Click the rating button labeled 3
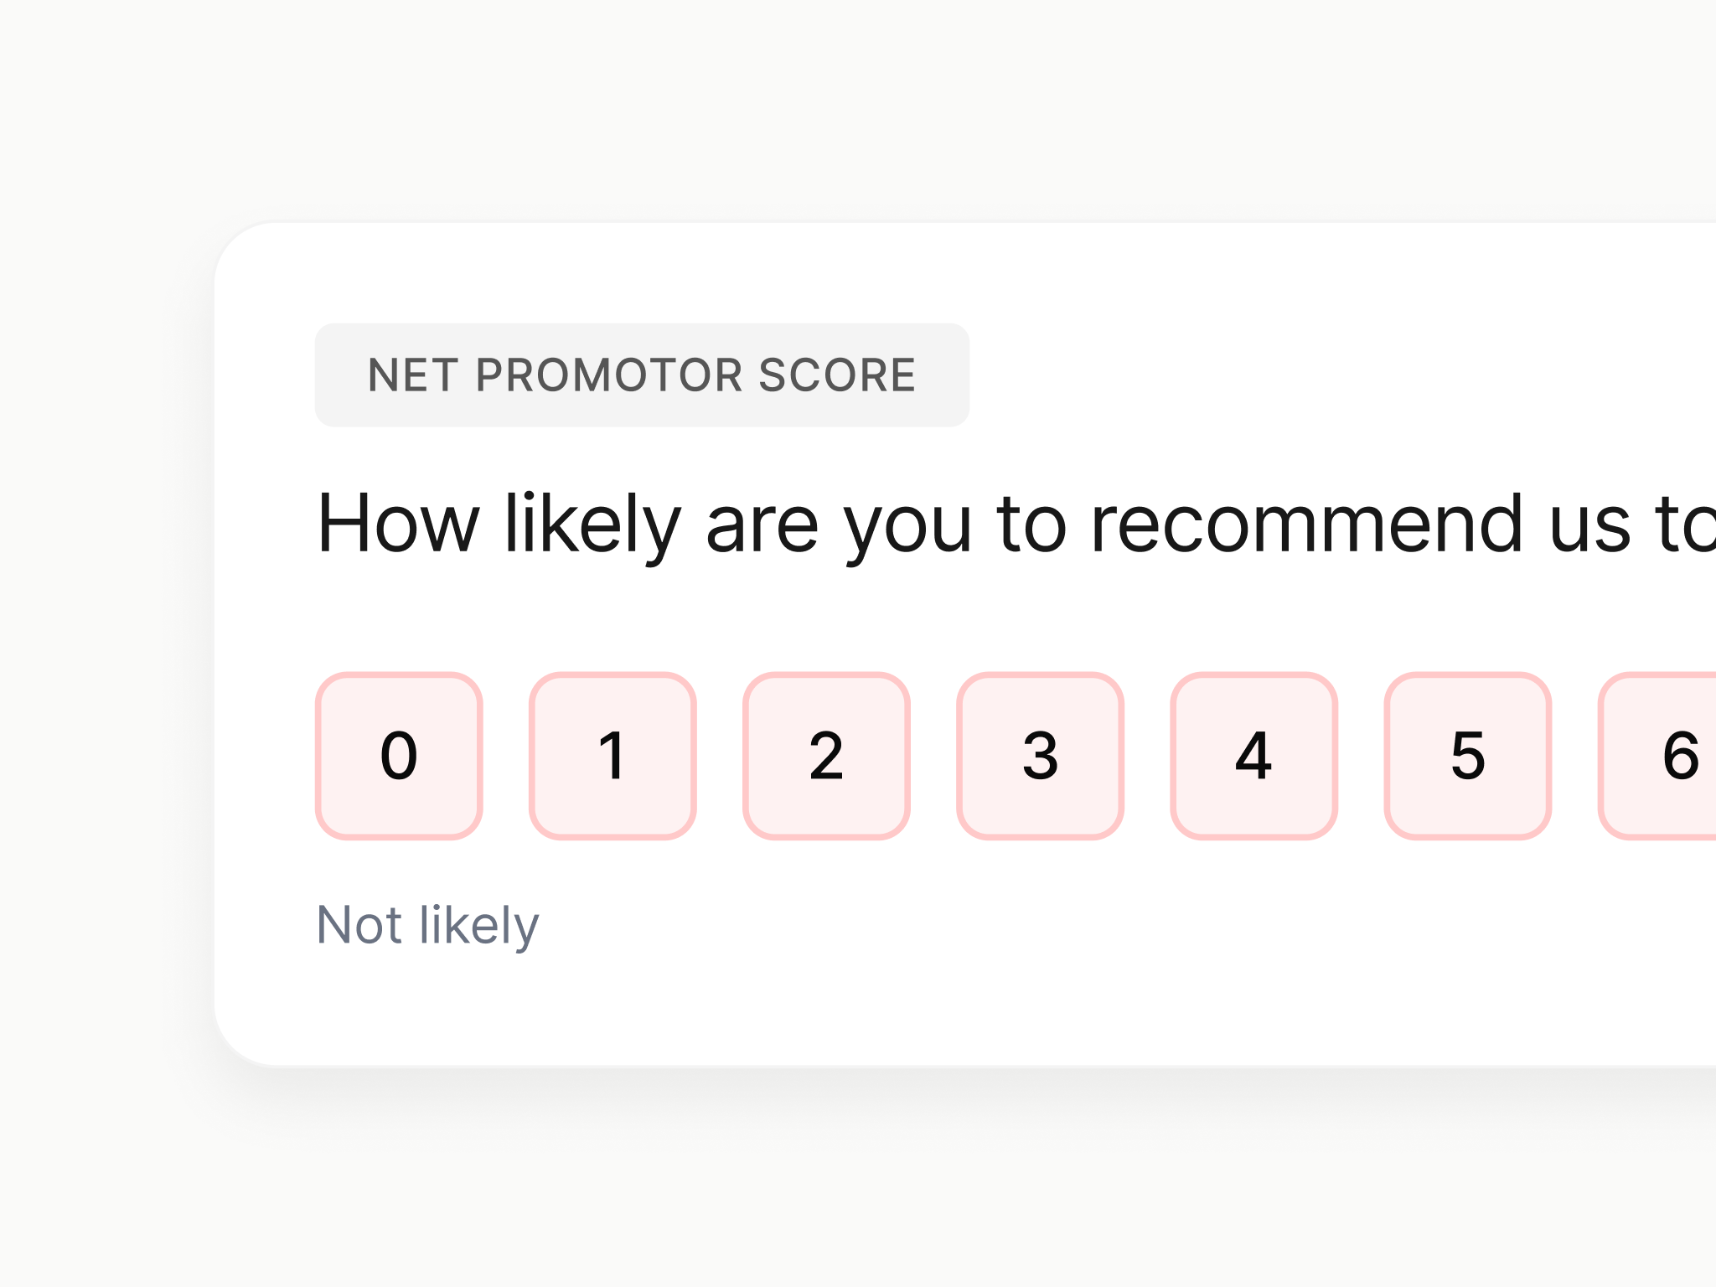This screenshot has height=1287, width=1716. 1040,756
